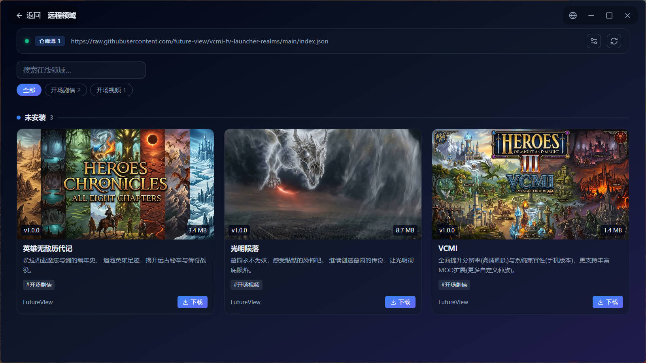This screenshot has width=646, height=363.
Task: Open repository source settings sliders icon
Action: (x=594, y=41)
